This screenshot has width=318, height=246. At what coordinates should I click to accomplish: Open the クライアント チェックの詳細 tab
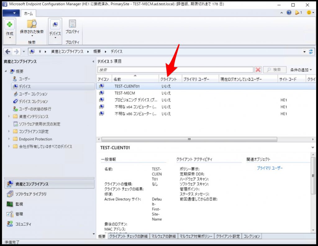tap(128, 236)
